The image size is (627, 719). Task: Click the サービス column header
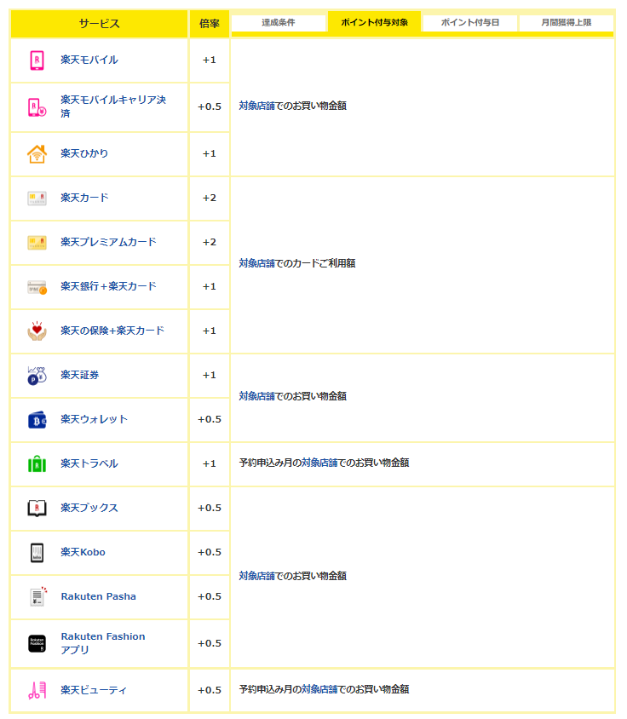[99, 23]
